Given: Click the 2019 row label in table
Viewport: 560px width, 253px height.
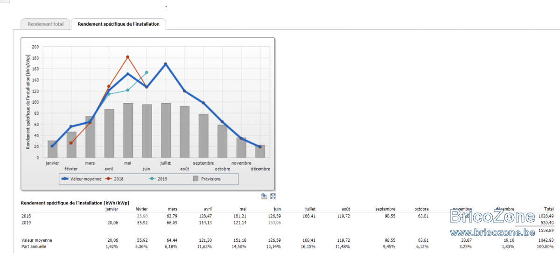Looking at the screenshot, I should click(26, 223).
